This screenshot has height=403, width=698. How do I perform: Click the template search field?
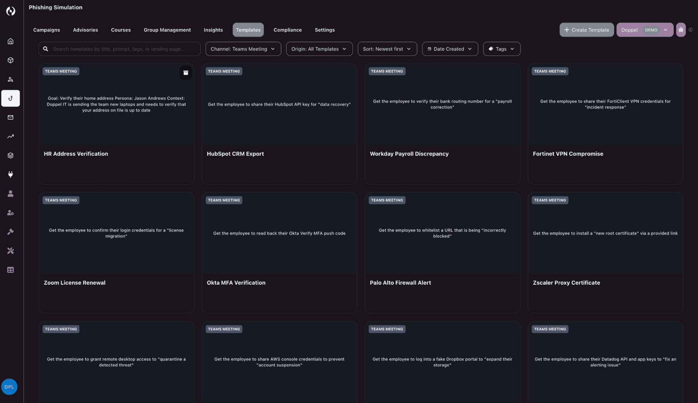pos(119,49)
